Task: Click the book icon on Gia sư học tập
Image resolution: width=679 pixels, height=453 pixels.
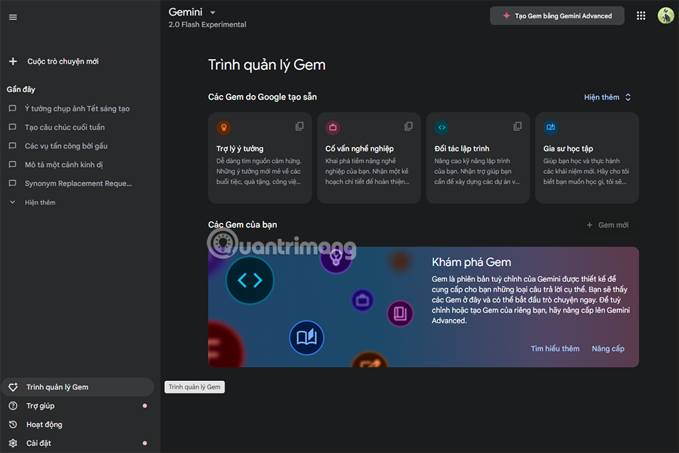Action: click(551, 127)
